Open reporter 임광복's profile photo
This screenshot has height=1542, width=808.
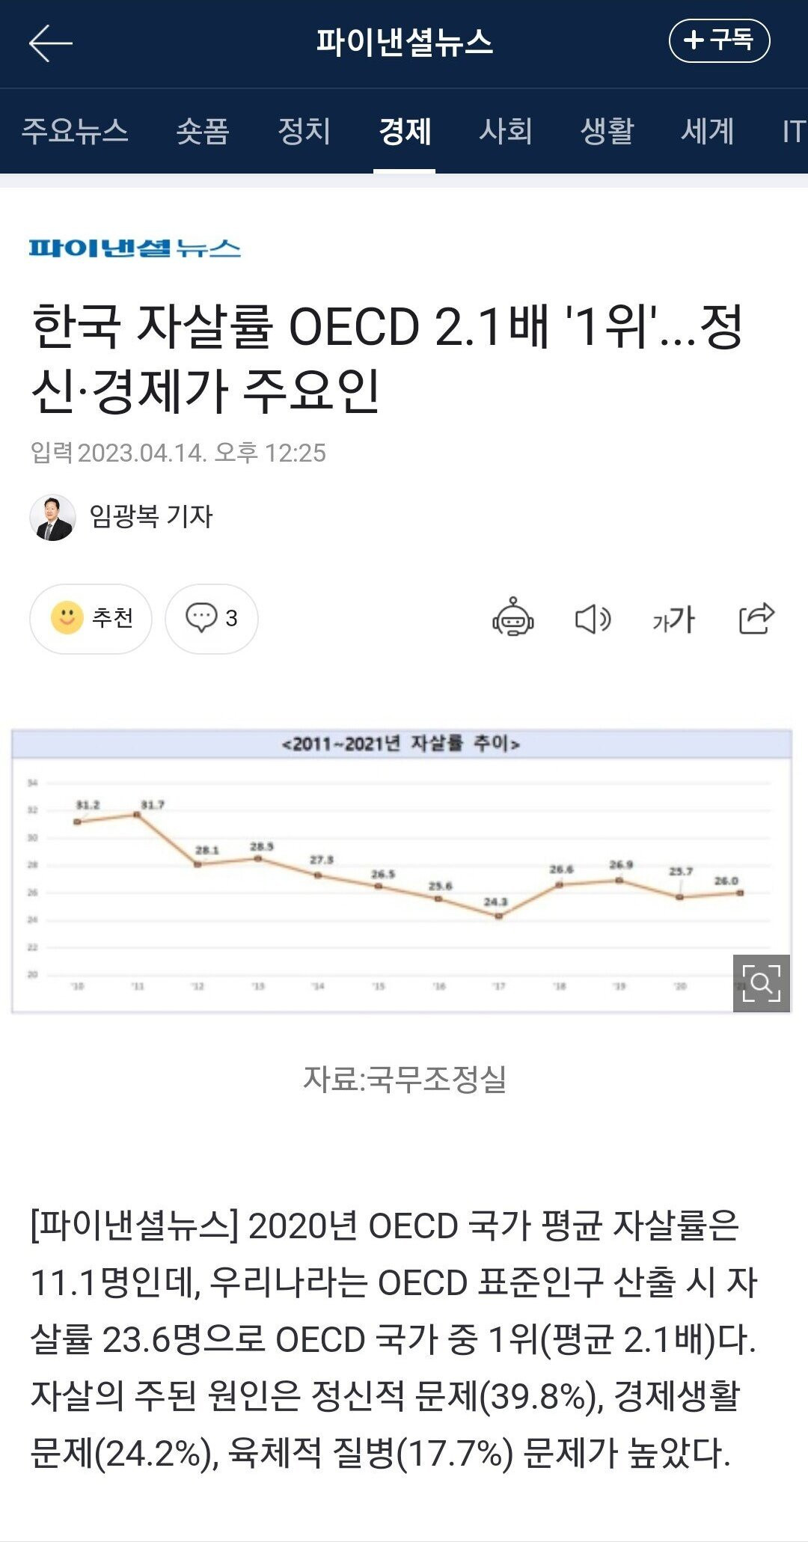(52, 517)
